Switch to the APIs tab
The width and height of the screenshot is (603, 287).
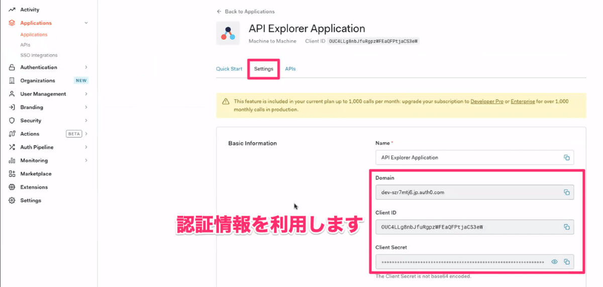(x=290, y=69)
